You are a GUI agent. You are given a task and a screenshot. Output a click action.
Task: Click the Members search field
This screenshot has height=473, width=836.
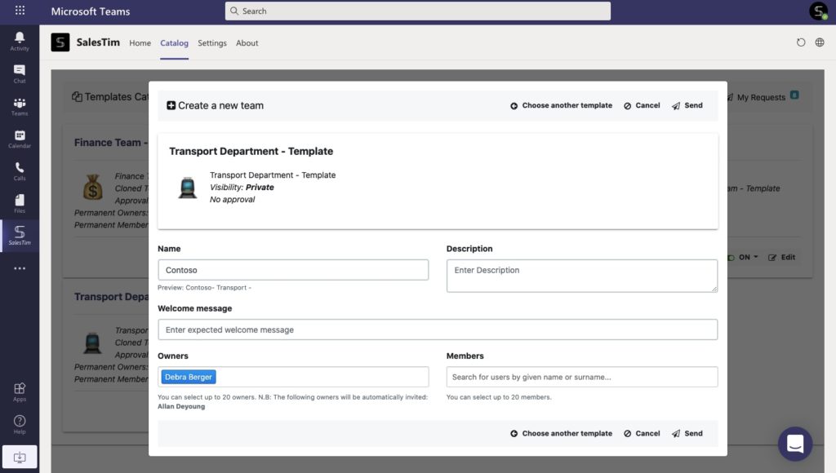581,377
